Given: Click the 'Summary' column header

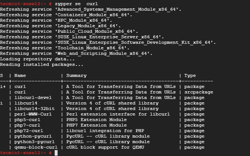Looking at the screenshot, I should point(77,75).
